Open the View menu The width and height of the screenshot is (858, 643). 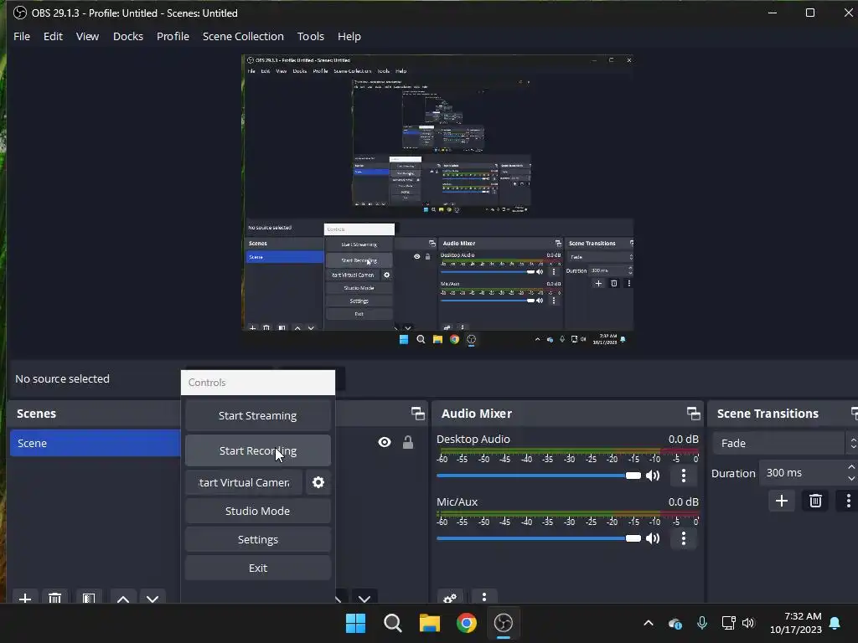coord(87,36)
